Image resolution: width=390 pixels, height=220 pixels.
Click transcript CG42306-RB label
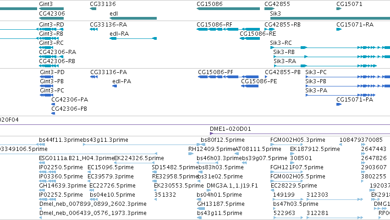57,61
